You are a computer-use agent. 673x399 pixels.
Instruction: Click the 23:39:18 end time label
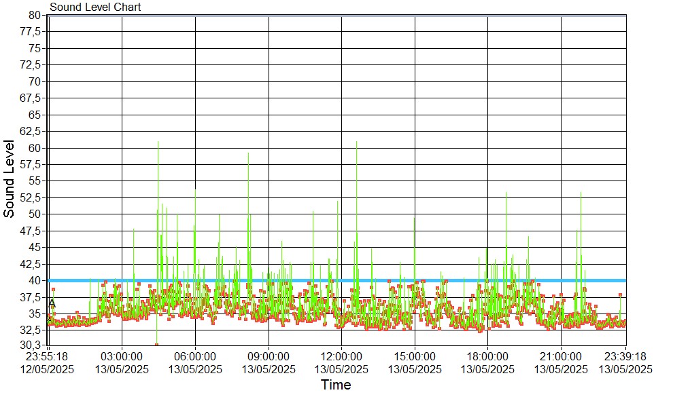pyautogui.click(x=625, y=362)
